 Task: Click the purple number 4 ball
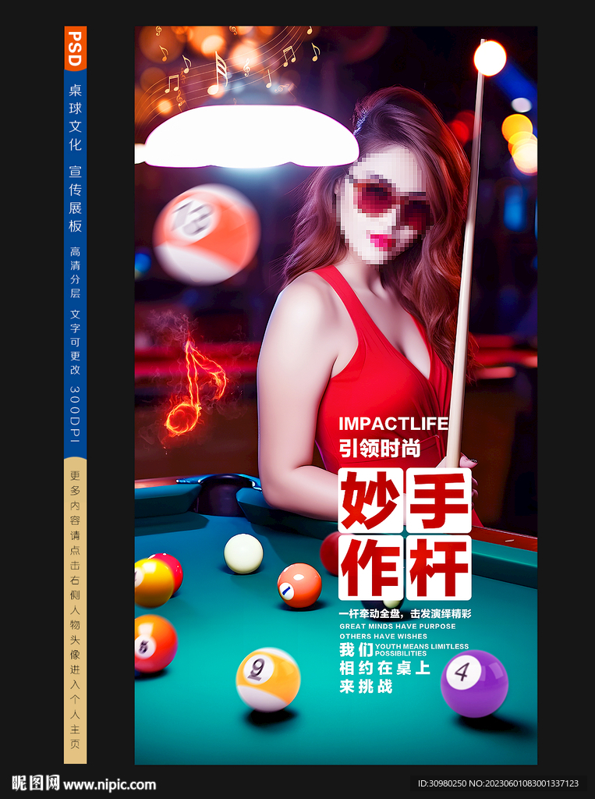474,684
